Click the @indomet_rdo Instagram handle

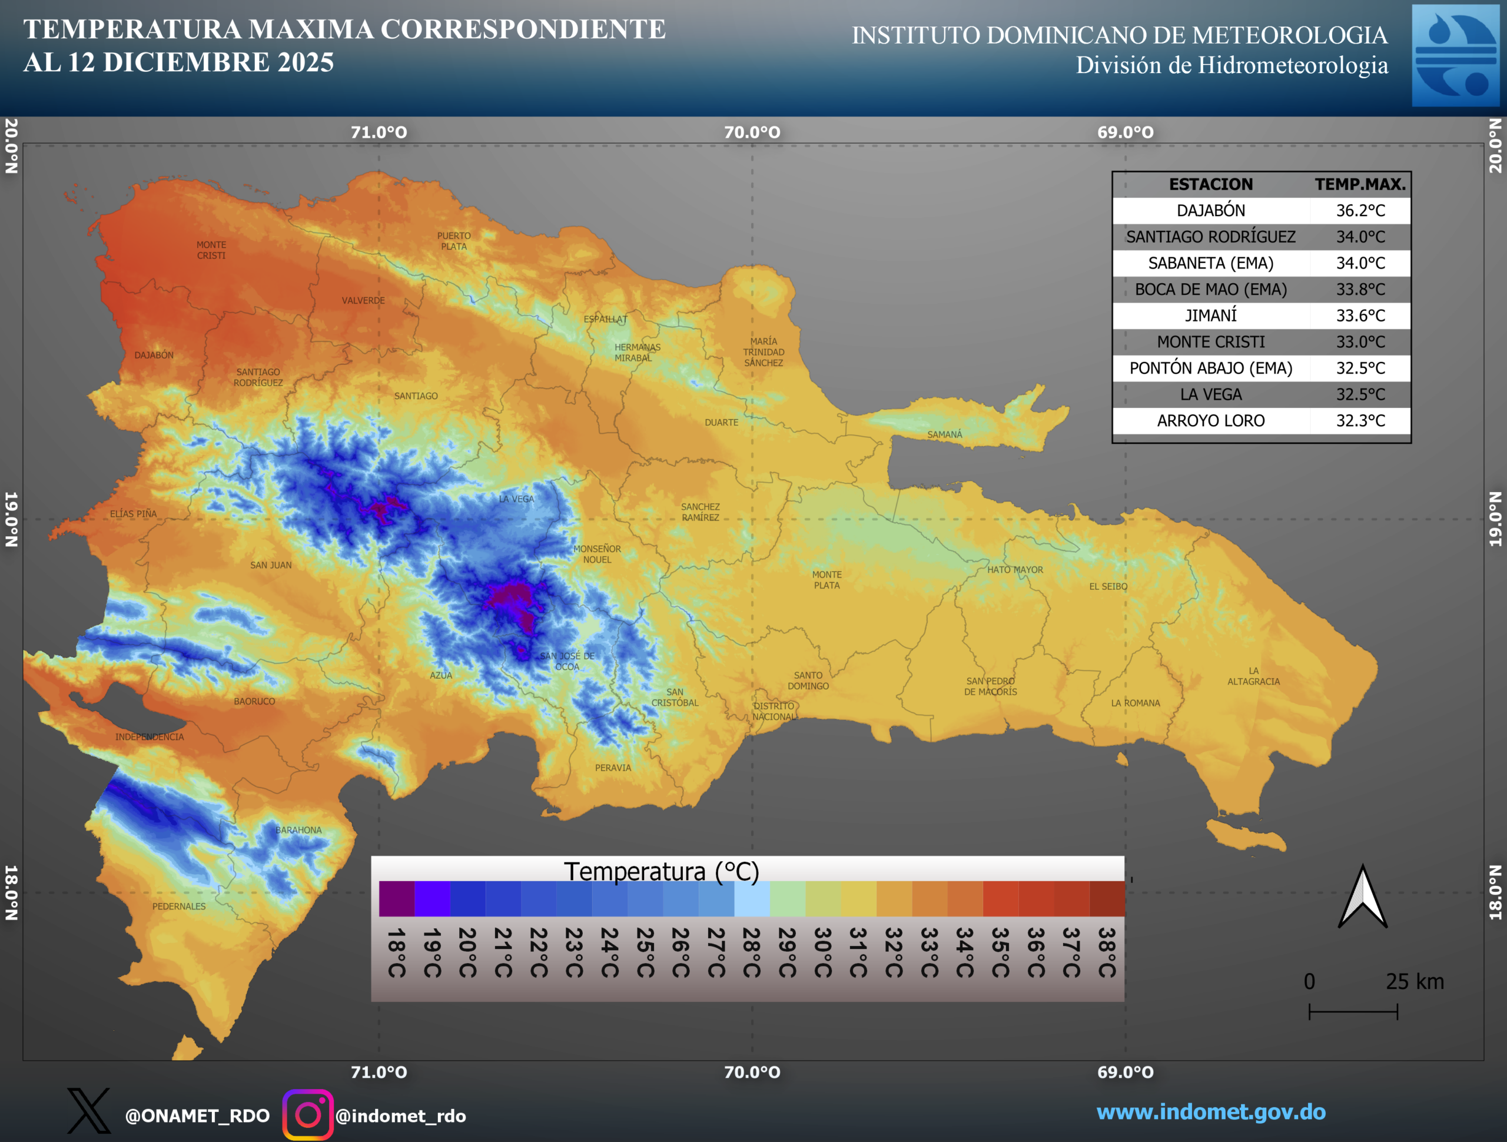click(x=401, y=1116)
